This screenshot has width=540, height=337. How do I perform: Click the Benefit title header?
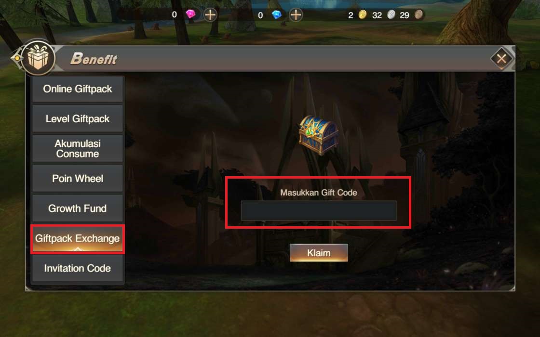(x=94, y=59)
